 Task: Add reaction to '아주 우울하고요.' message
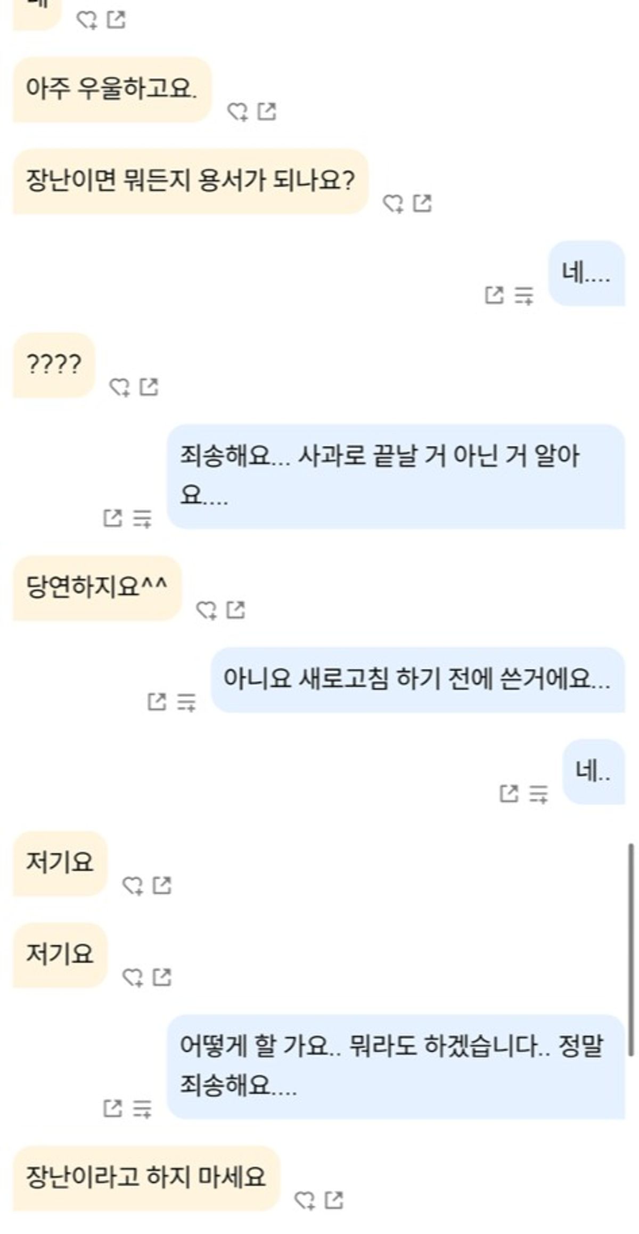tap(237, 112)
